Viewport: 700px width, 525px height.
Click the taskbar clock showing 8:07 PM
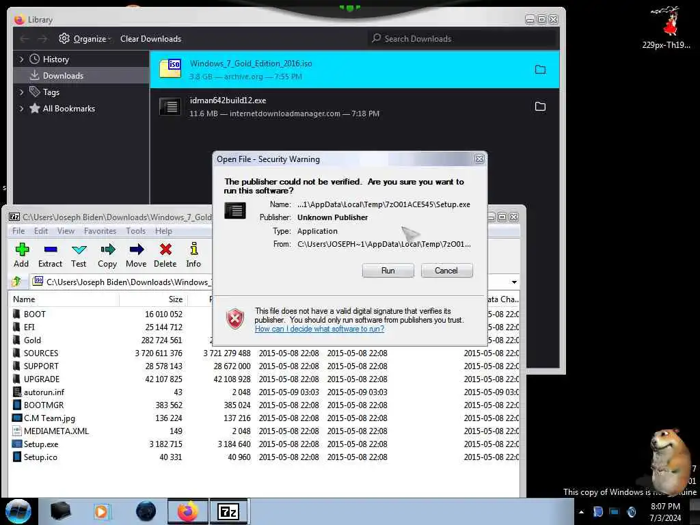tap(665, 512)
